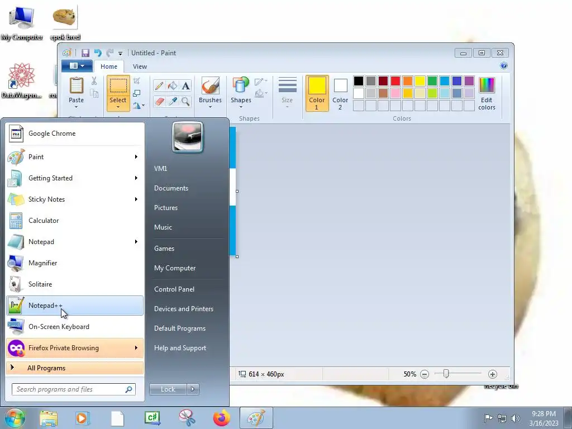Open Windows Media Player from taskbar
The width and height of the screenshot is (572, 429).
point(83,418)
